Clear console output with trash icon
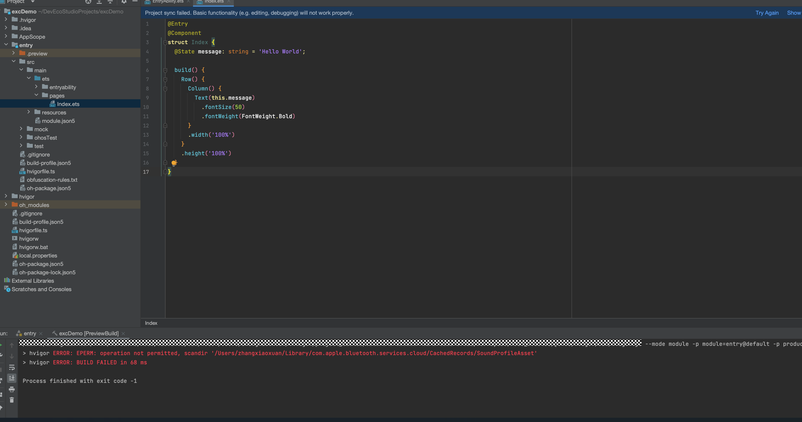The image size is (802, 422). [x=12, y=400]
